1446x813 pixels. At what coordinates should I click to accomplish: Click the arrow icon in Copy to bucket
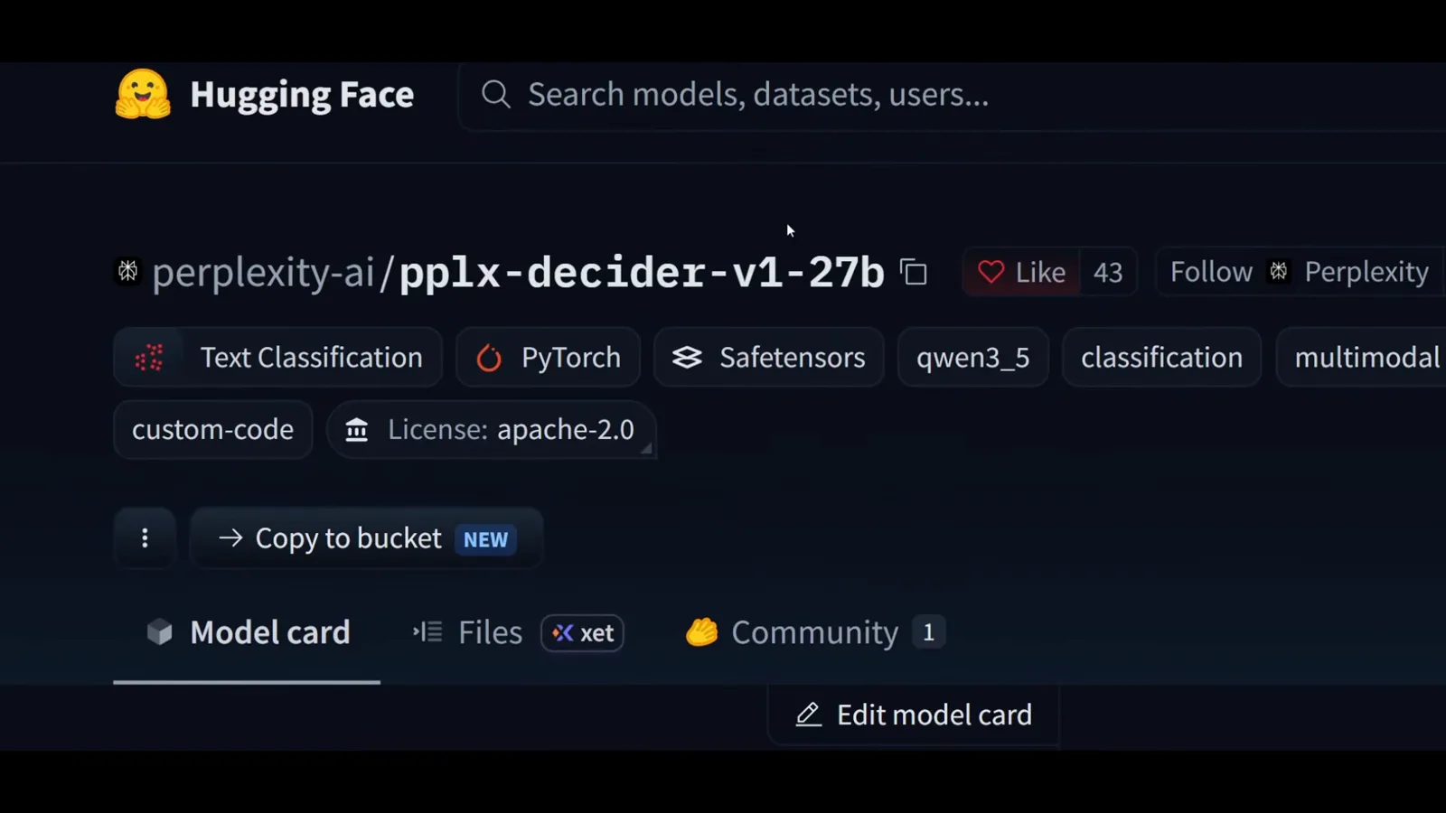pos(230,538)
